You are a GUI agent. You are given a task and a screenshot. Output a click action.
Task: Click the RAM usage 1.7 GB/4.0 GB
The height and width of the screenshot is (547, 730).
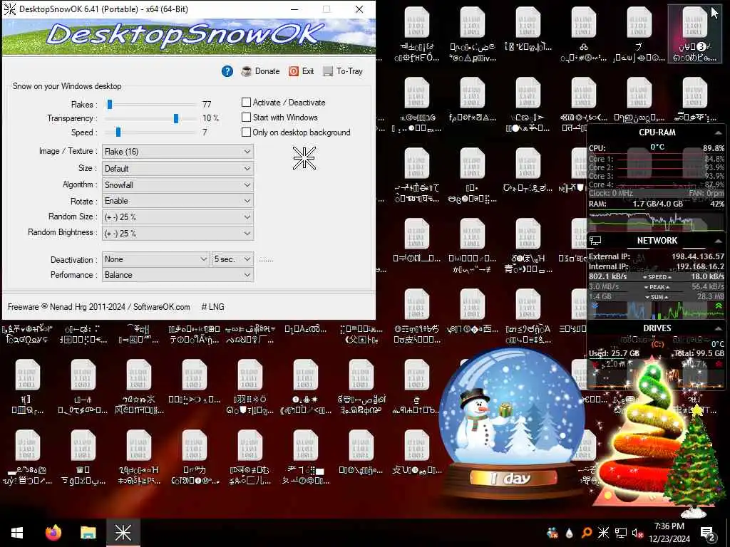coord(657,204)
